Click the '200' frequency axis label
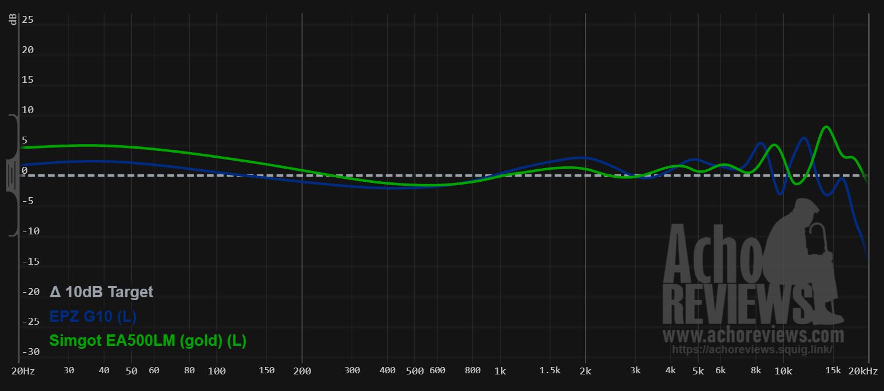Screen dimensions: 884x391 point(302,370)
